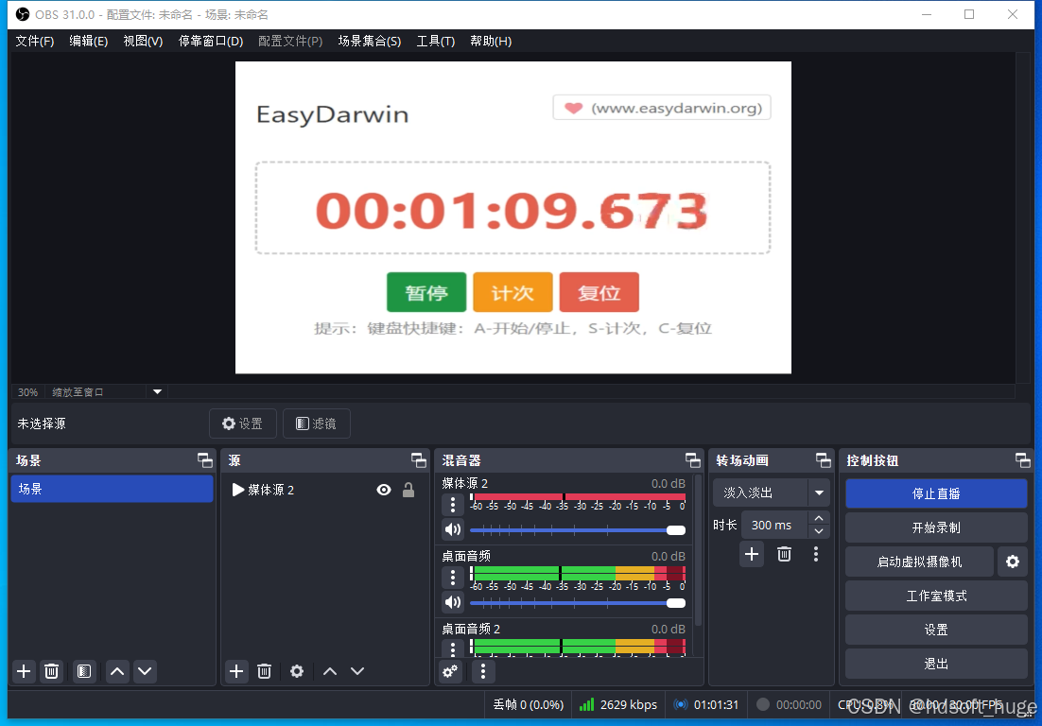Adjust the 桌面音频 volume slider
The width and height of the screenshot is (1042, 726).
tap(578, 603)
